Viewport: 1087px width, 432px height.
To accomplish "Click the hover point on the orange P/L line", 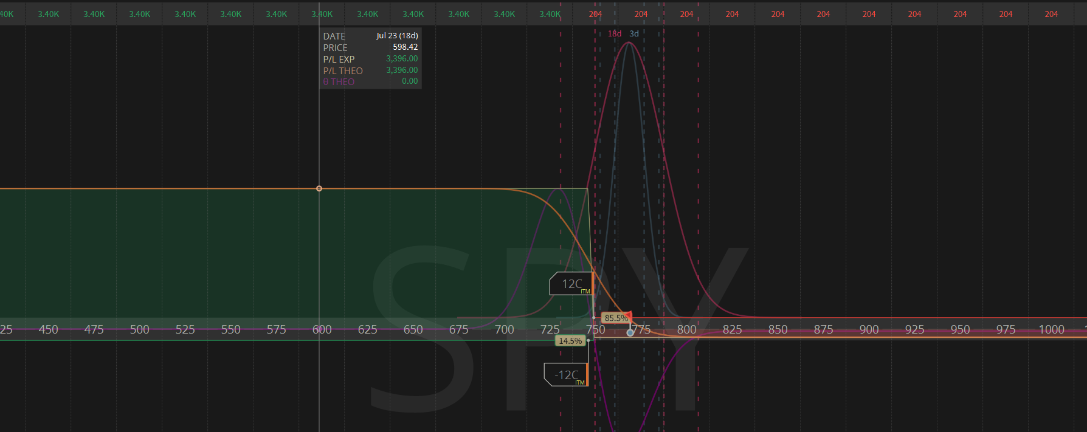I will (x=319, y=188).
